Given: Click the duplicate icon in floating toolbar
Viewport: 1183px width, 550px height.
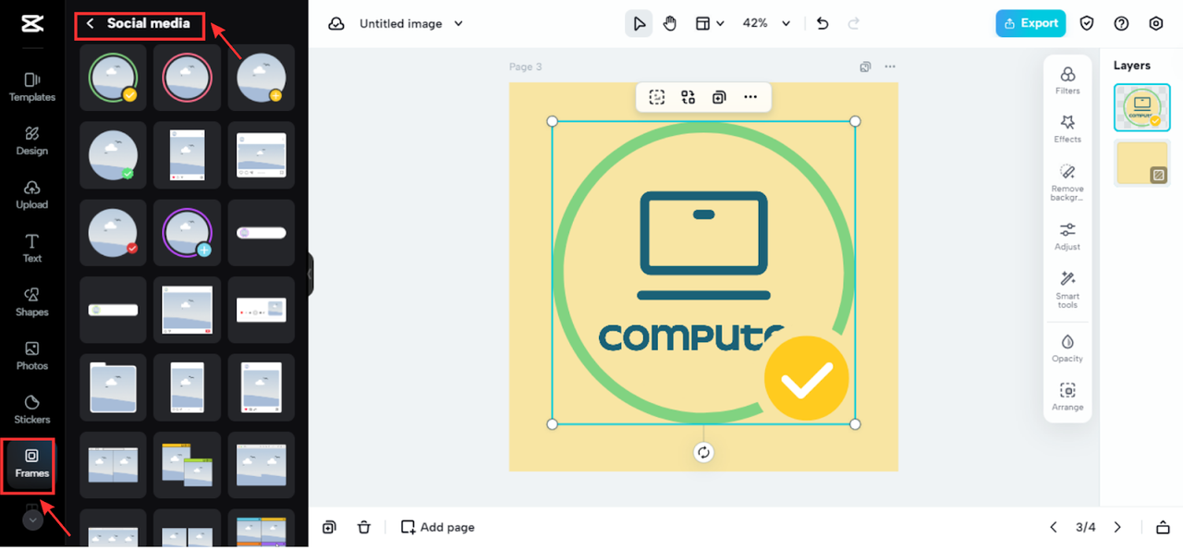Looking at the screenshot, I should tap(719, 97).
